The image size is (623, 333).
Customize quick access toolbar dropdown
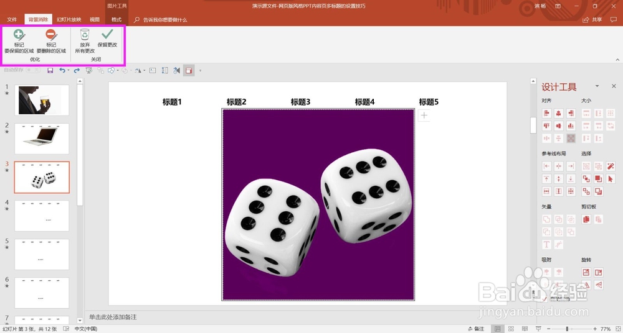[200, 71]
